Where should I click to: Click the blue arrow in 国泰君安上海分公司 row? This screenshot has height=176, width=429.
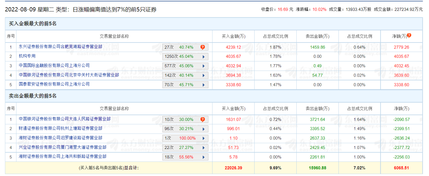pos(204,85)
